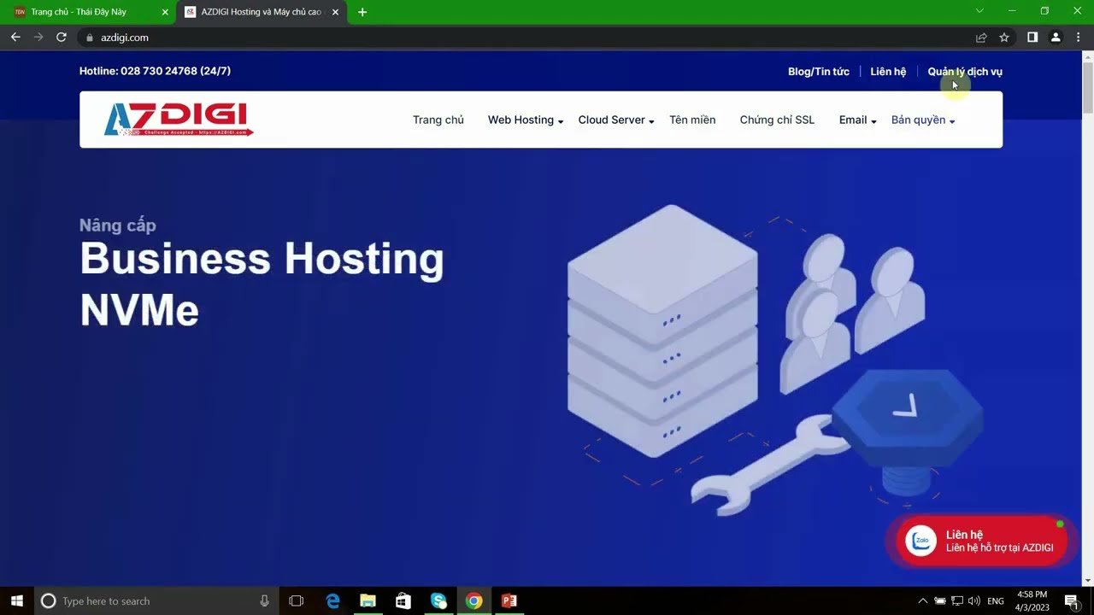Open a new tab with the plus button
The width and height of the screenshot is (1094, 615).
tap(362, 12)
